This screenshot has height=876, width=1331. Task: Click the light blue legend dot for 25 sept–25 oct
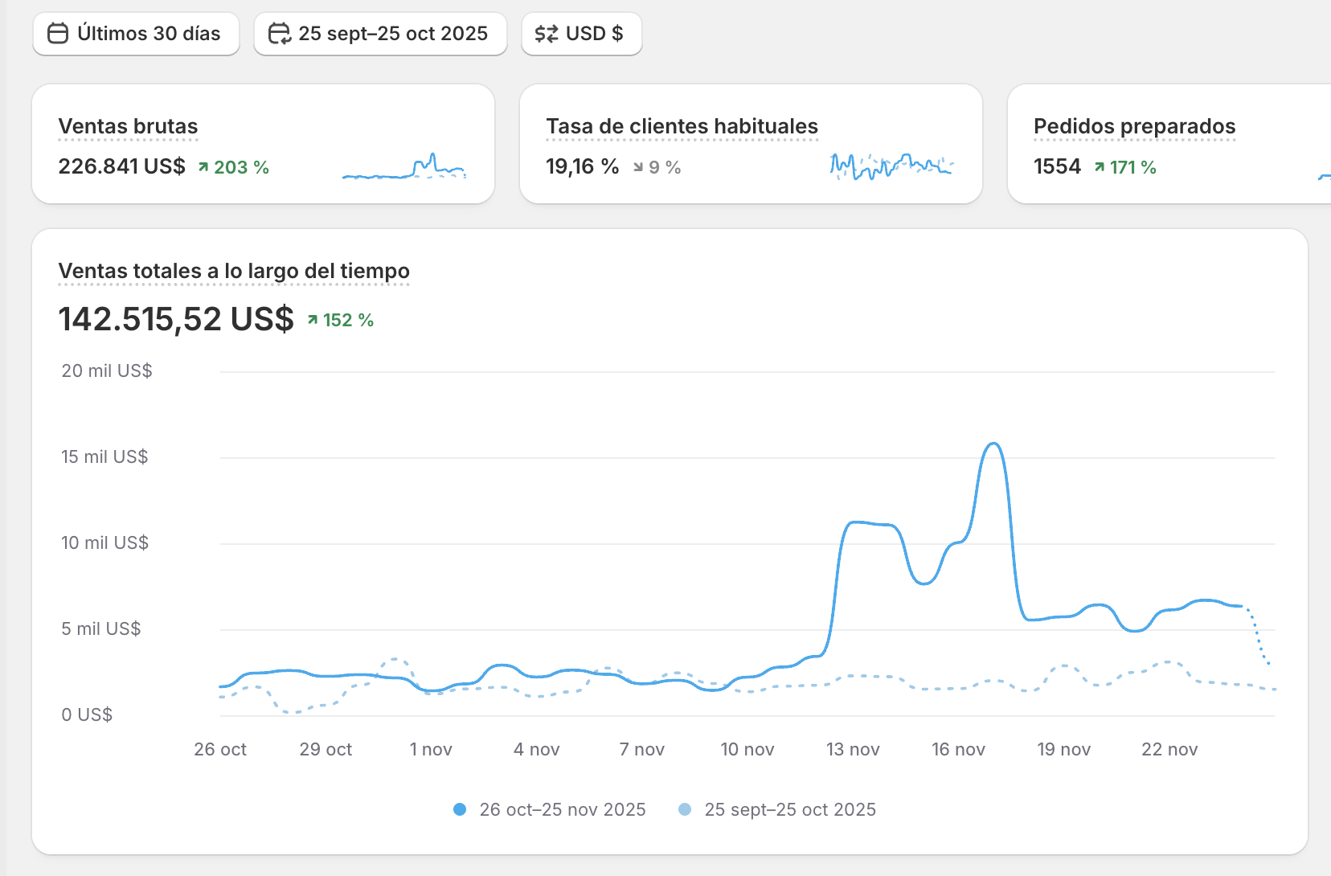tap(685, 809)
